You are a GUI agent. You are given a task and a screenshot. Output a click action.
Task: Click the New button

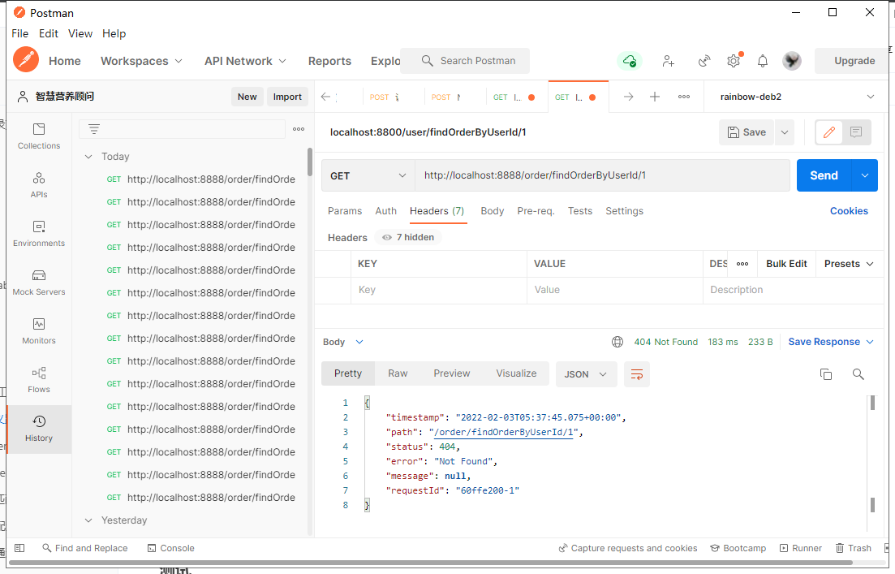[x=247, y=97]
